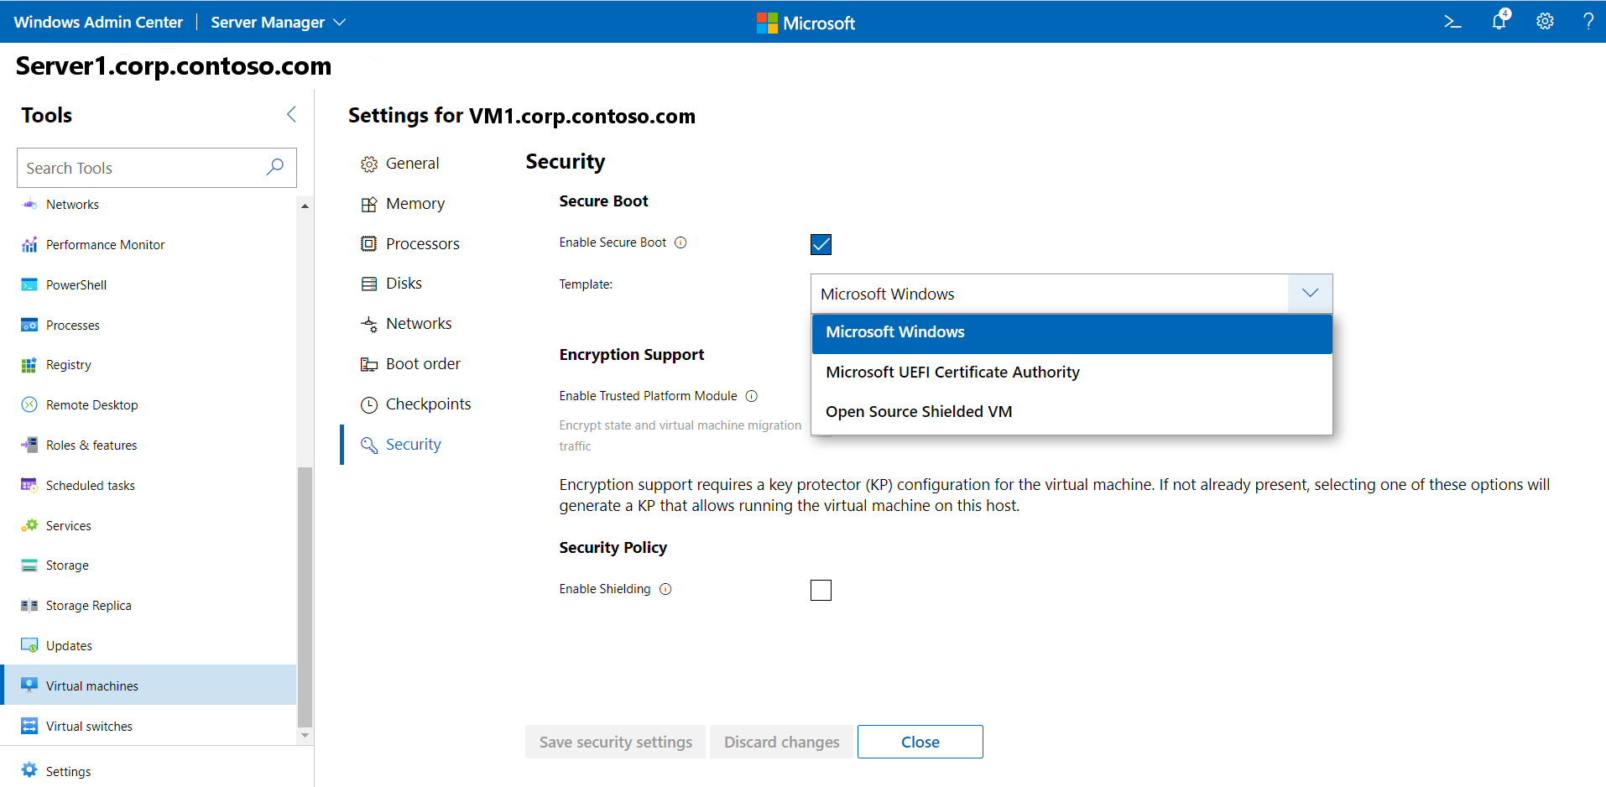Click the help question mark icon
The width and height of the screenshot is (1606, 787).
[1588, 22]
